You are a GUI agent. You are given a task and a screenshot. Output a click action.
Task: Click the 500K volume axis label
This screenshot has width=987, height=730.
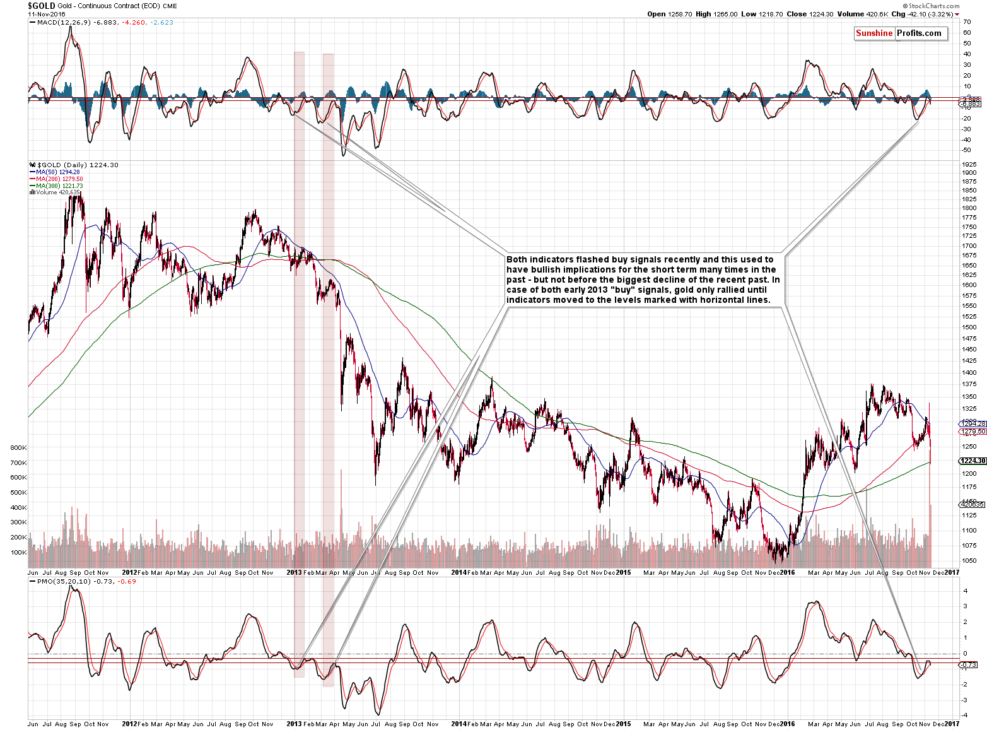18,493
